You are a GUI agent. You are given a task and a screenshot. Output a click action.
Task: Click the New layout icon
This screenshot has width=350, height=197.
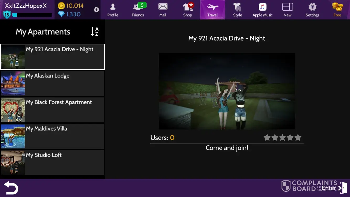pyautogui.click(x=287, y=10)
